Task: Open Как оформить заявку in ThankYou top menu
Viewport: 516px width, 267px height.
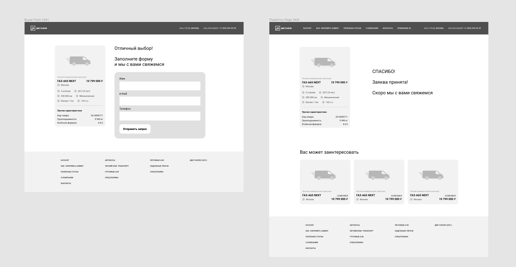Action: pyautogui.click(x=327, y=28)
